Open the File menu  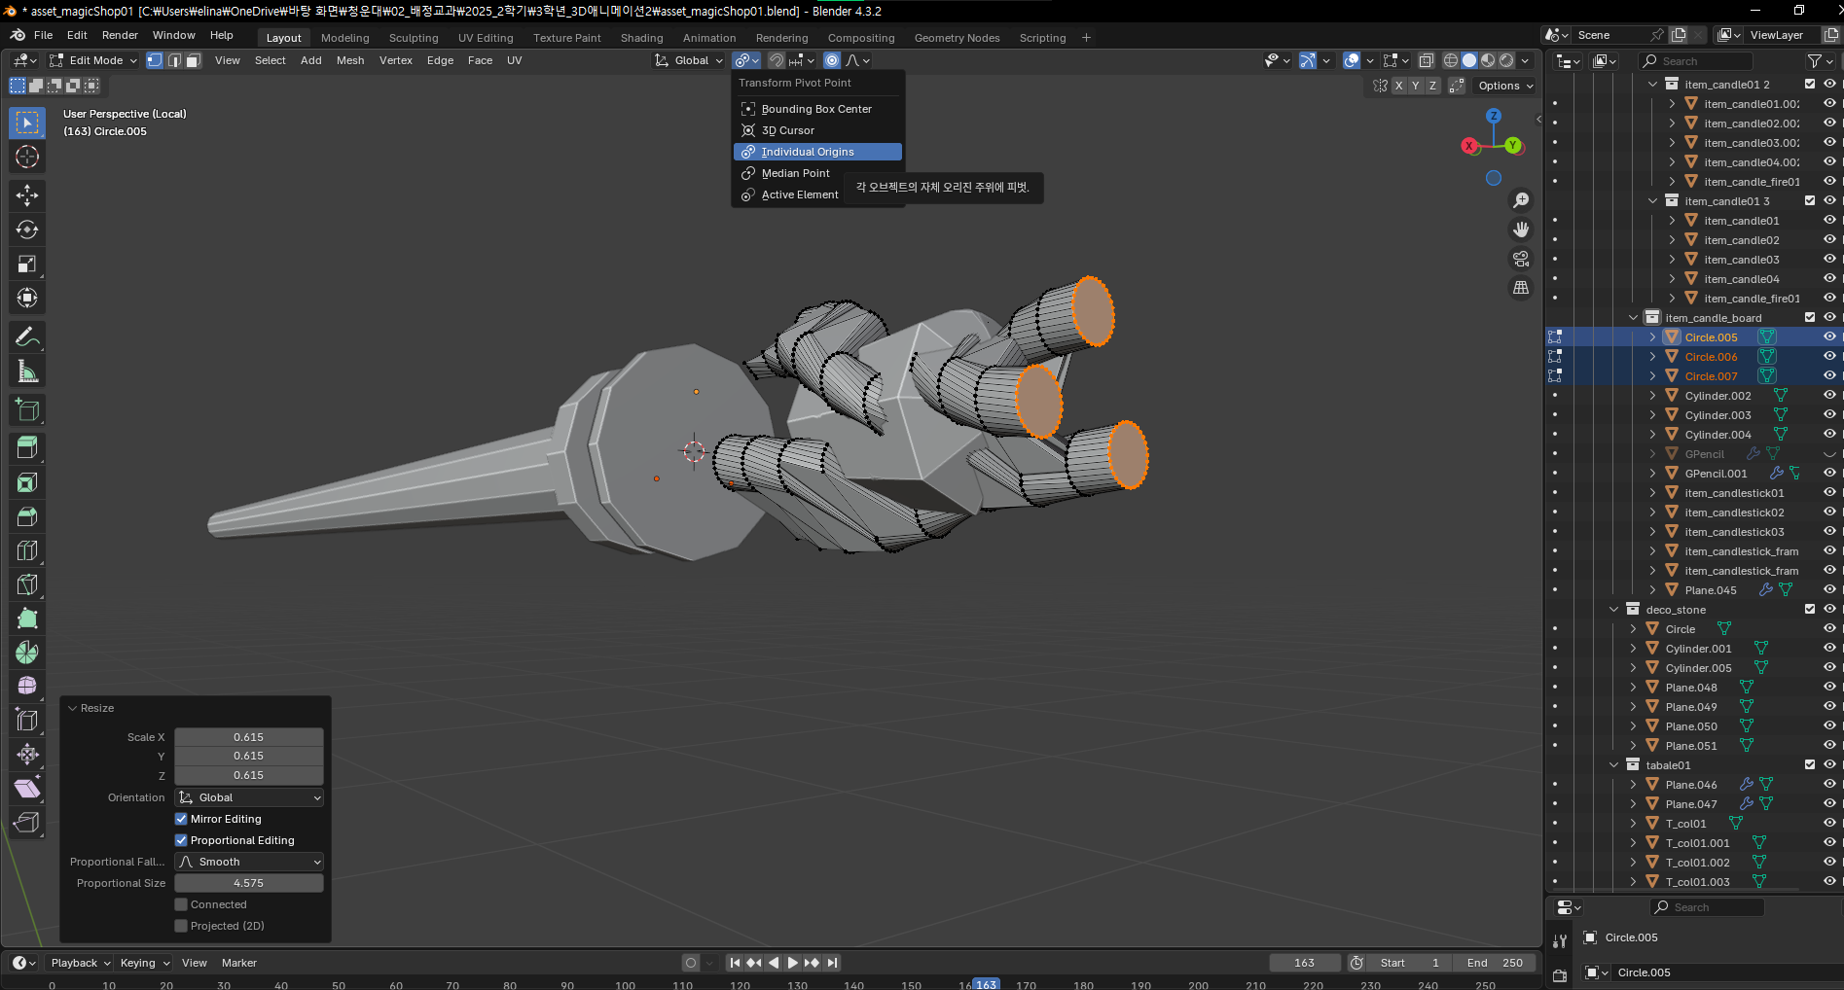44,35
